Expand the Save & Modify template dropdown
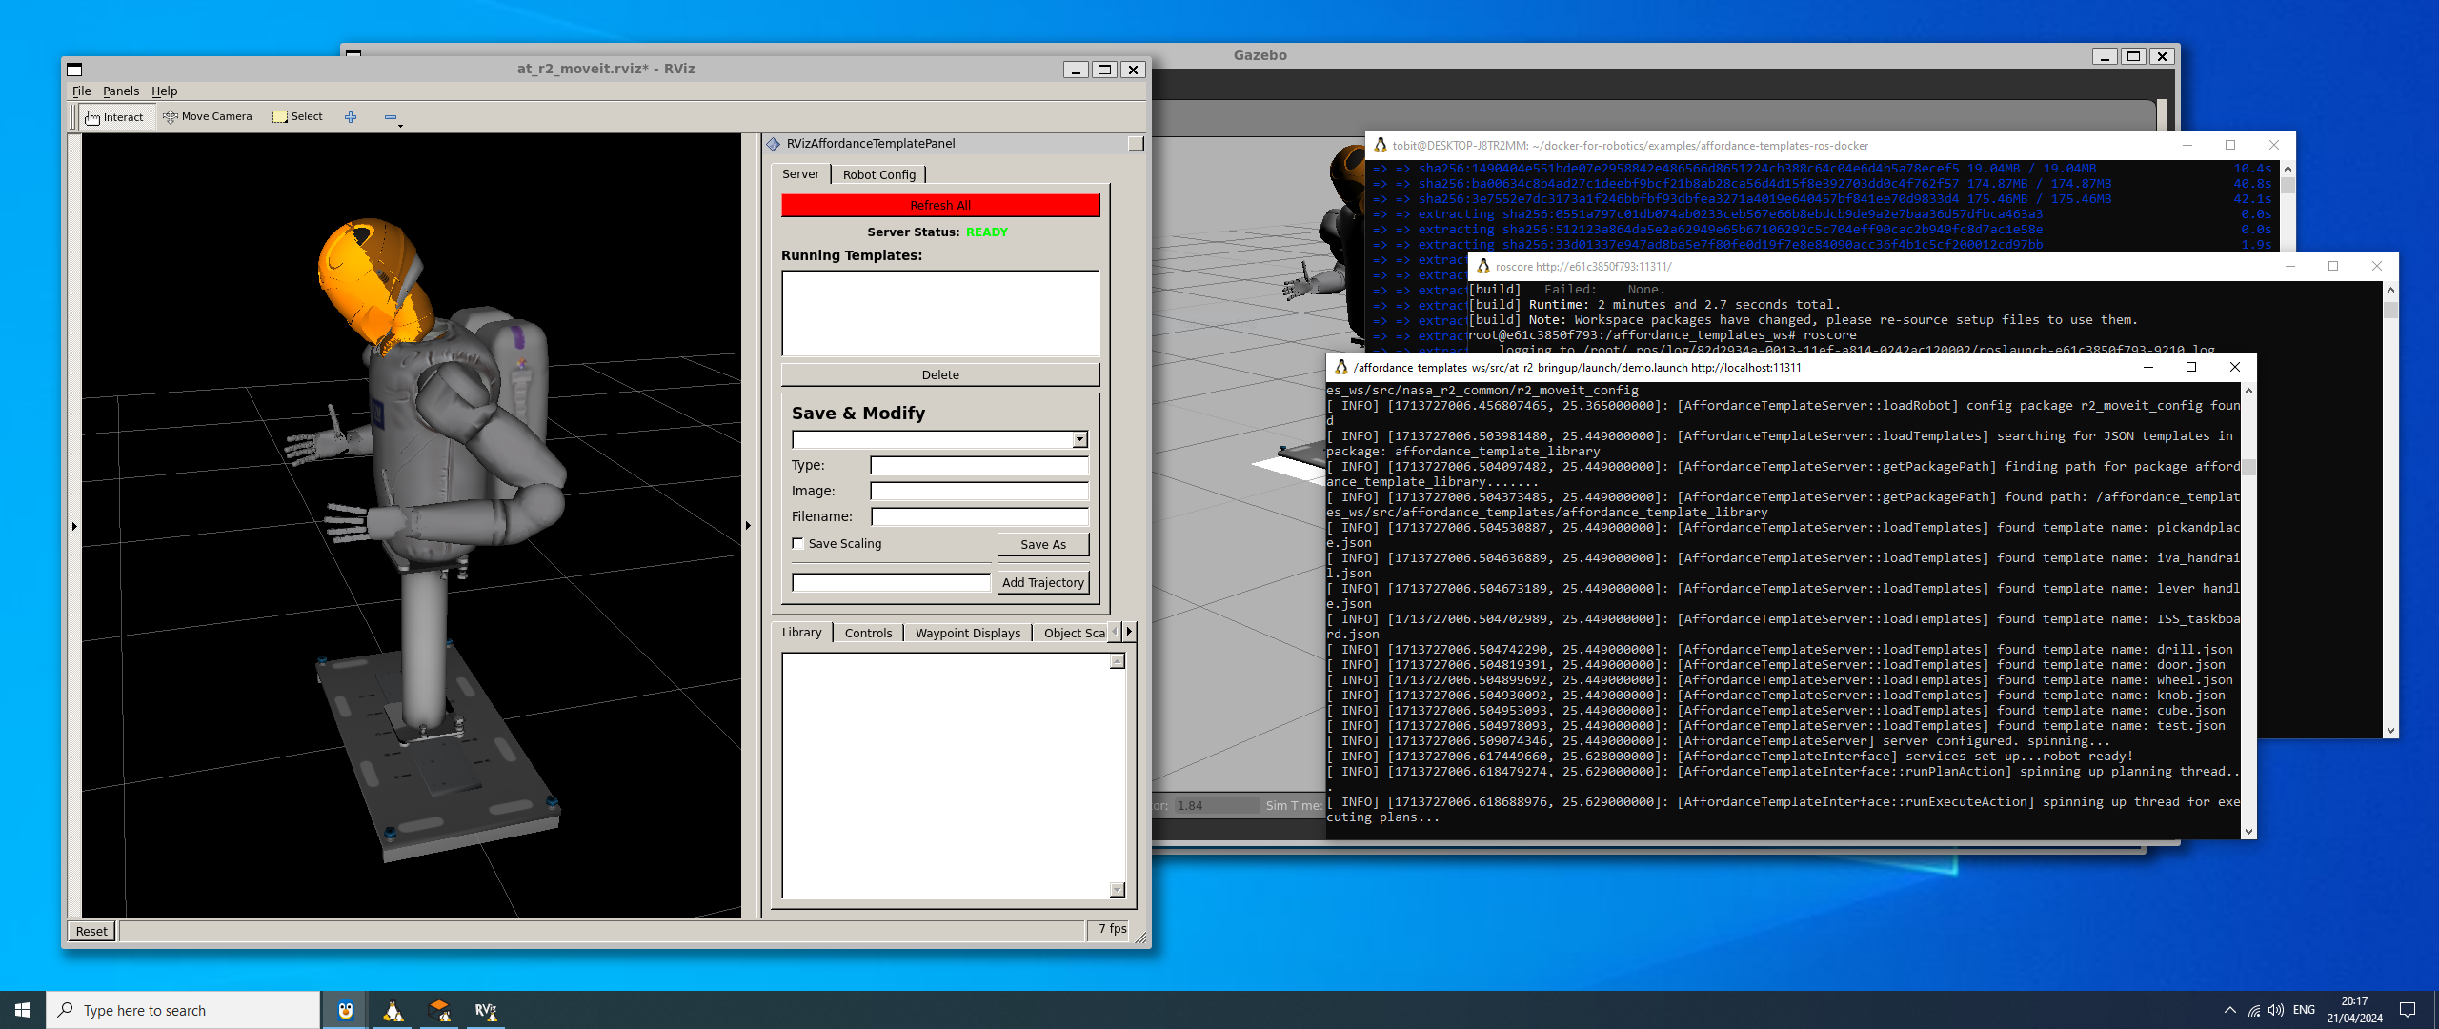The height and width of the screenshot is (1029, 2439). pos(1079,439)
